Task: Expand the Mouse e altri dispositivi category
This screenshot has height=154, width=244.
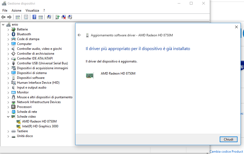Action: (x=8, y=97)
